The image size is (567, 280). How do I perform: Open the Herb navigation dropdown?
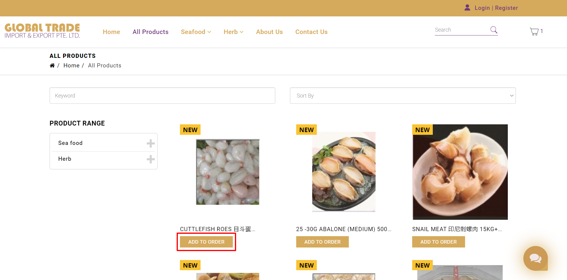(x=233, y=32)
